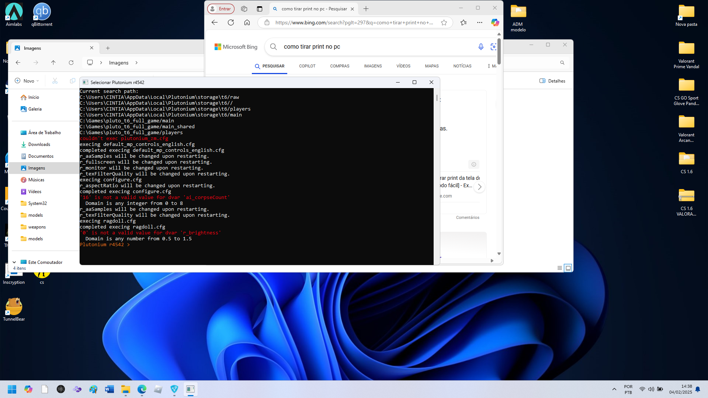Toggle Explorer Detalhes pane
The width and height of the screenshot is (708, 398).
point(552,81)
